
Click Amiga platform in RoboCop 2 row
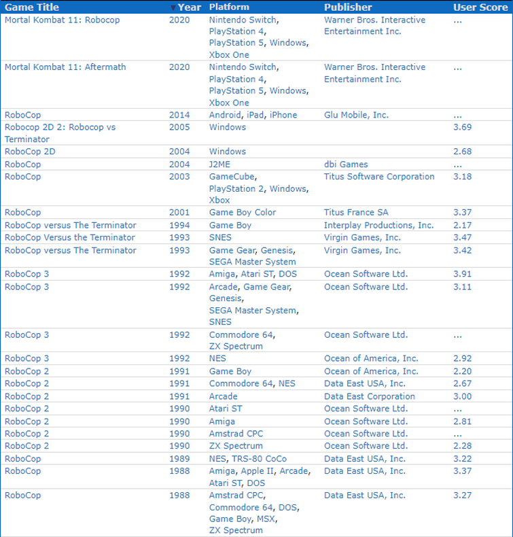(222, 421)
